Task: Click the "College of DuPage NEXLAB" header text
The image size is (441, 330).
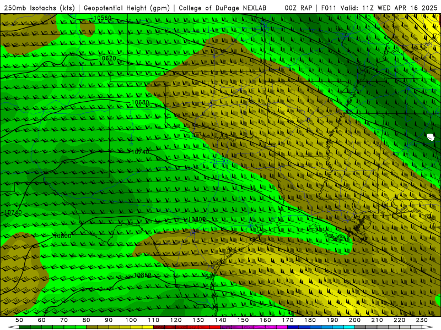Action: [x=223, y=8]
